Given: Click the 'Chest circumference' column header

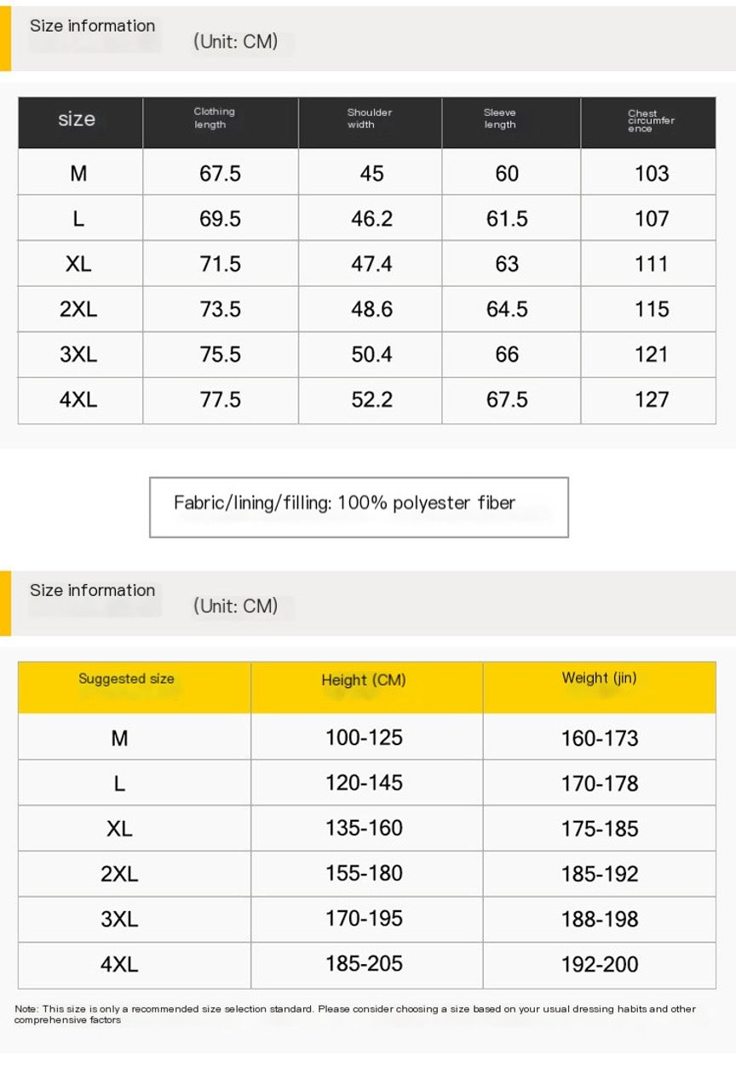Looking at the screenshot, I should 651,120.
